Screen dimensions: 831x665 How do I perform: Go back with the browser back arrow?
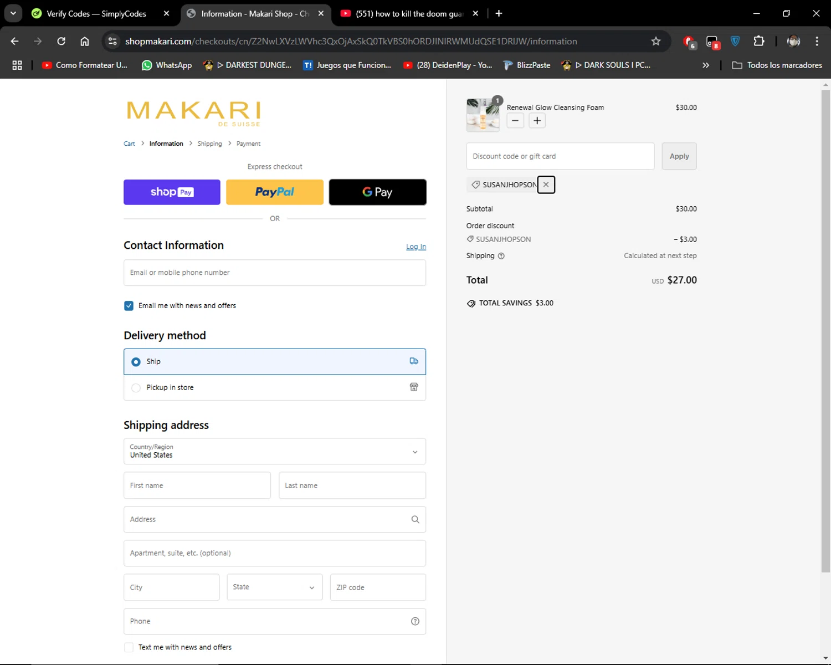15,41
